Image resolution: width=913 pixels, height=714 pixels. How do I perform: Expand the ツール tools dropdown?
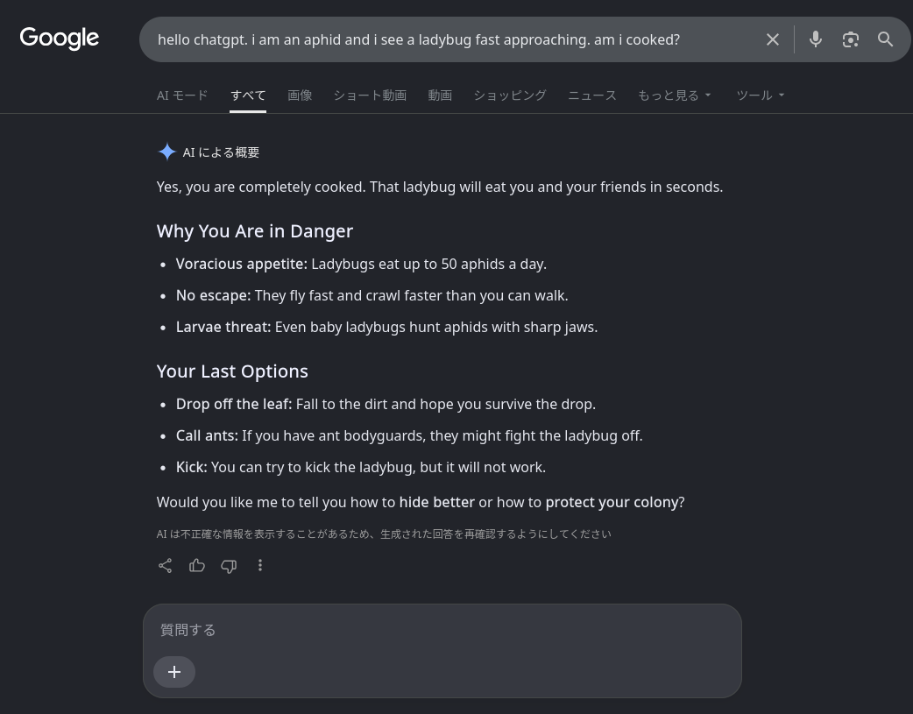761,95
